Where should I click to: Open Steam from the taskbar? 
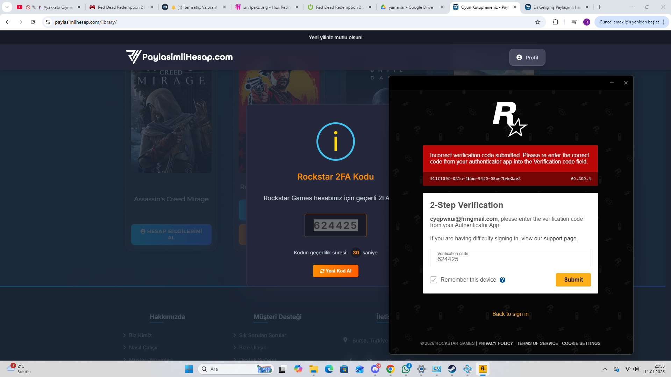pyautogui.click(x=452, y=369)
